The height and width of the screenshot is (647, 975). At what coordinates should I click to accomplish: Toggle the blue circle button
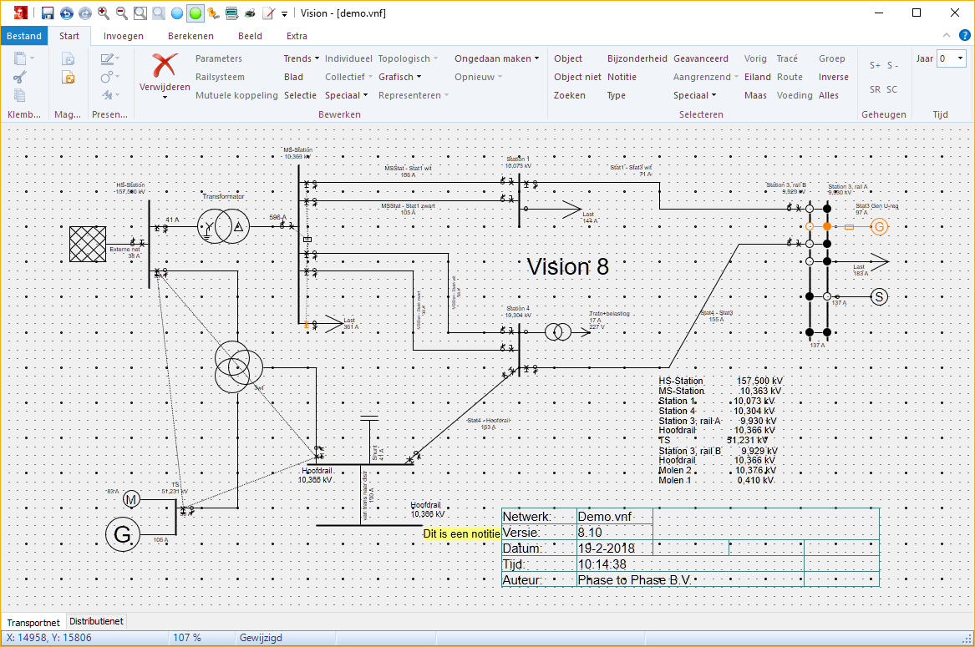click(x=176, y=13)
